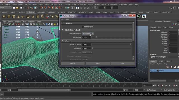The height and width of the screenshot is (100, 179).
Task: Select the polygon pipe shelf icon
Action: coord(38,17)
